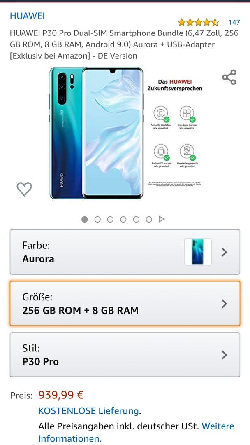Open the KOSTENLOSE Lieferung link

click(88, 411)
